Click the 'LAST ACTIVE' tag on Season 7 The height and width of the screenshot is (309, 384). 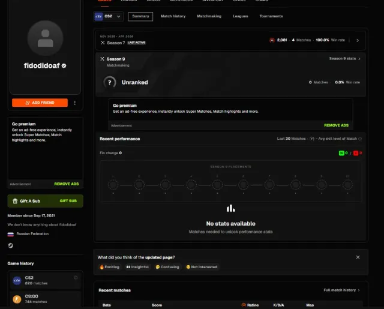[x=136, y=43]
